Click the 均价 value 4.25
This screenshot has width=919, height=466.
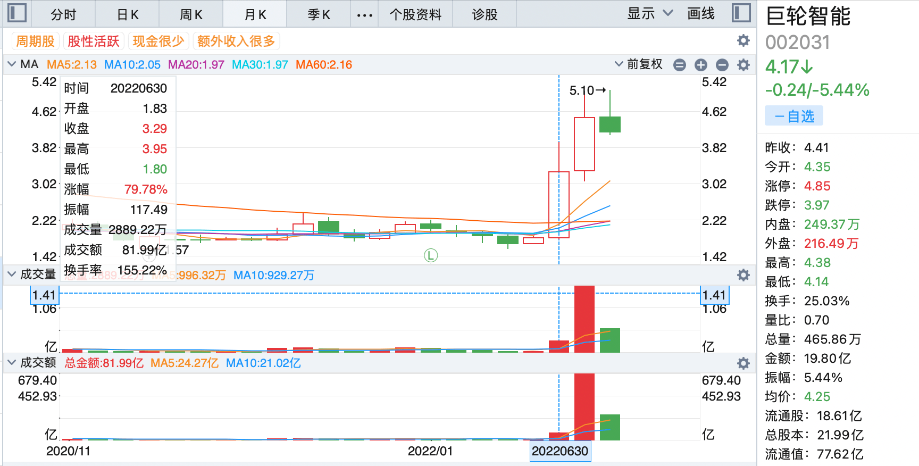[x=817, y=396]
